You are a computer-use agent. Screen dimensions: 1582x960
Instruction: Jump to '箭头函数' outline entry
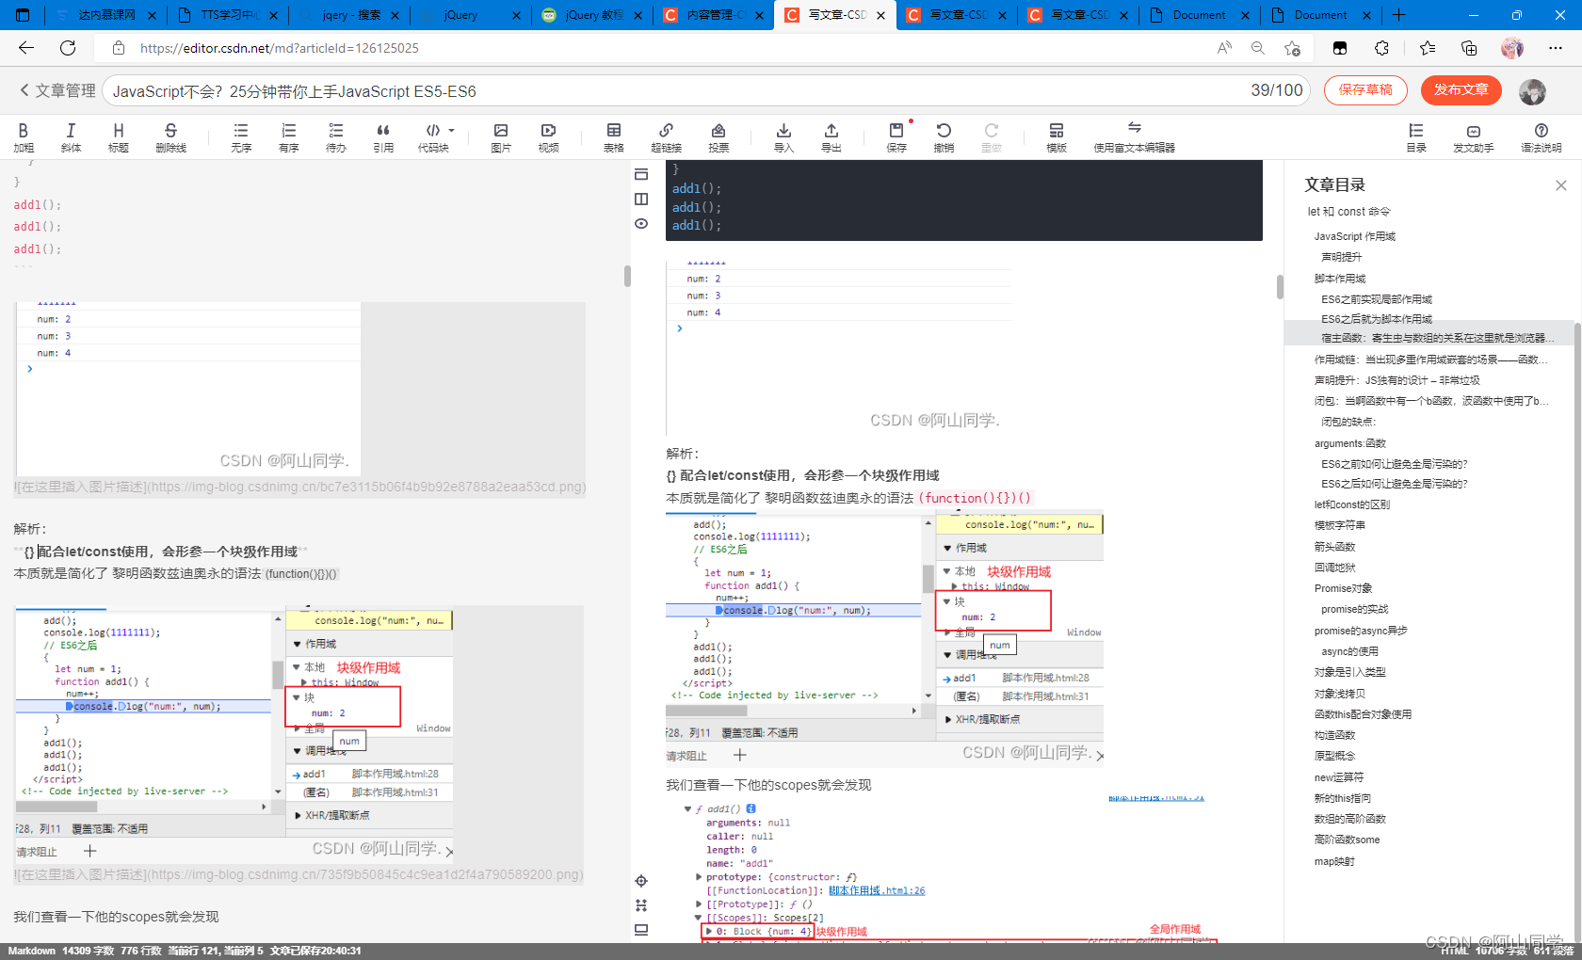[1334, 547]
